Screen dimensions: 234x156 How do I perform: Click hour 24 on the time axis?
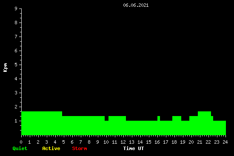[x=225, y=142]
